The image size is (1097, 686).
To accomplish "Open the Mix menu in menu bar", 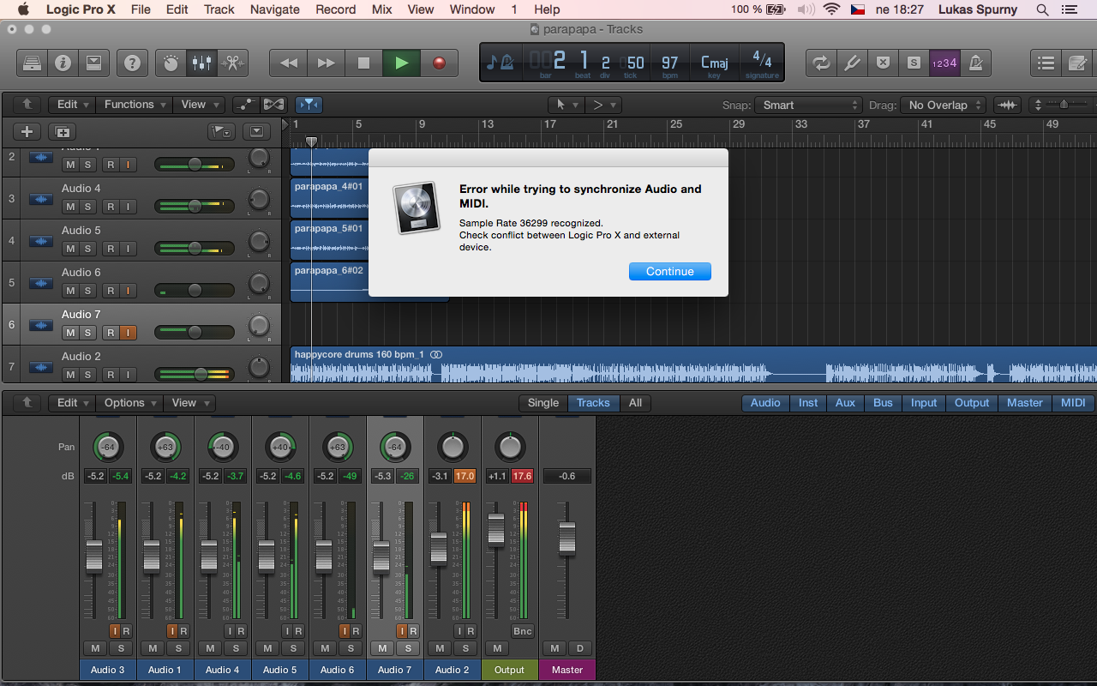I will (381, 9).
